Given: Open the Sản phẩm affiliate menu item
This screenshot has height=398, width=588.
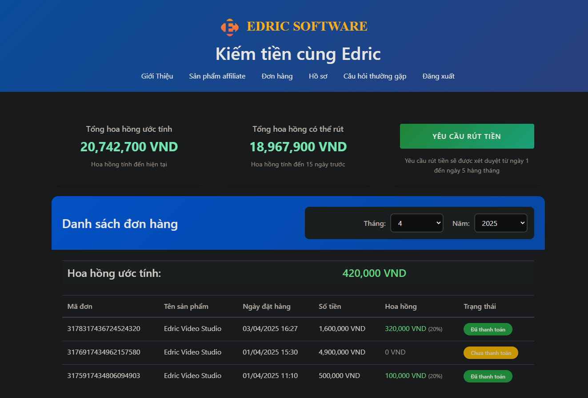Looking at the screenshot, I should (217, 76).
